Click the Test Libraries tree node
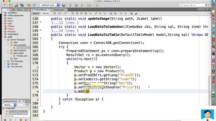This screenshot has width=216, height=121. pos(17,67)
